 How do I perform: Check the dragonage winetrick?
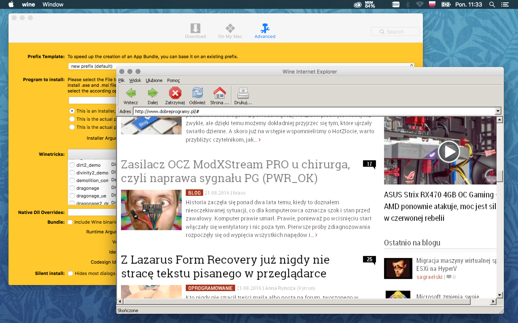[72, 188]
